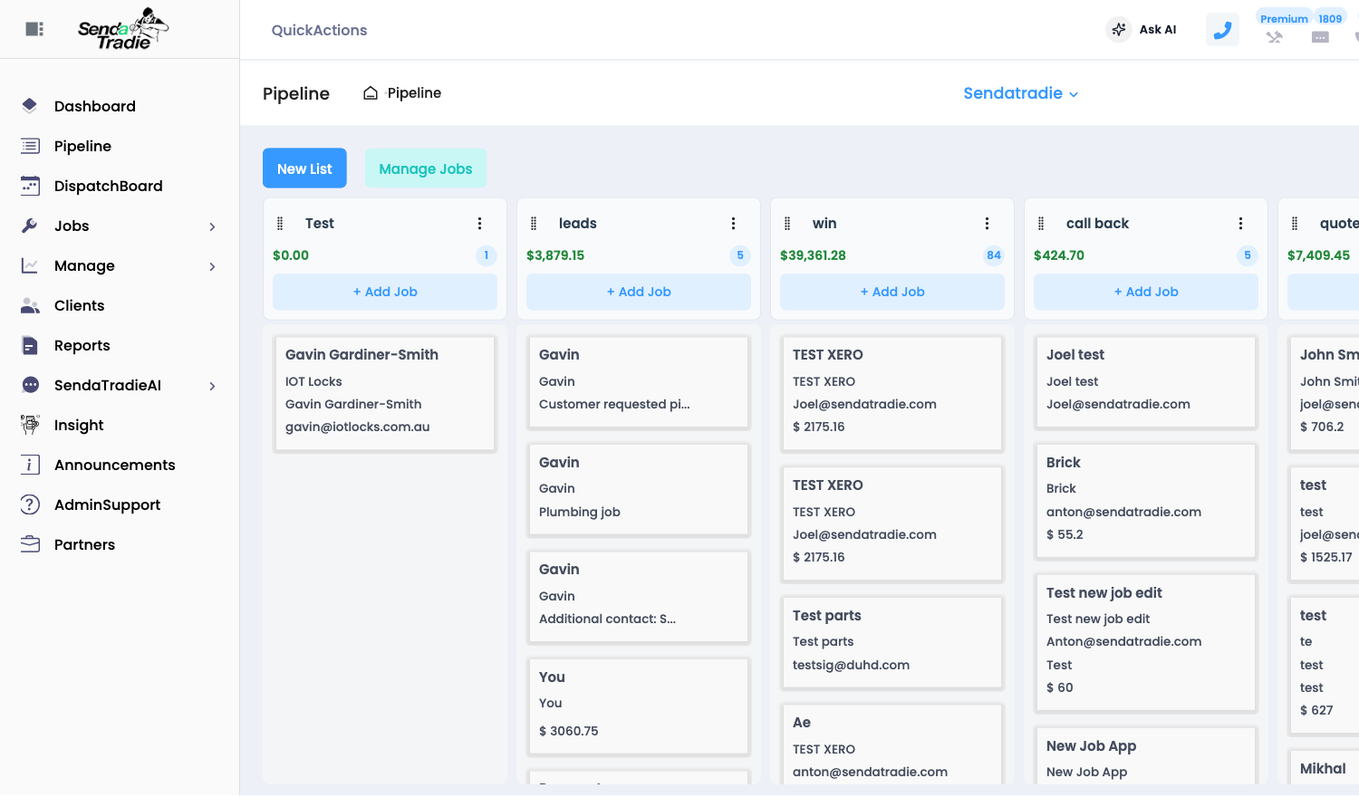Click the Dashboard sidebar icon

[30, 105]
